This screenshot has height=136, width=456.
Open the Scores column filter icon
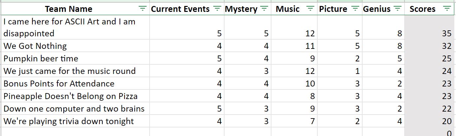(x=447, y=9)
